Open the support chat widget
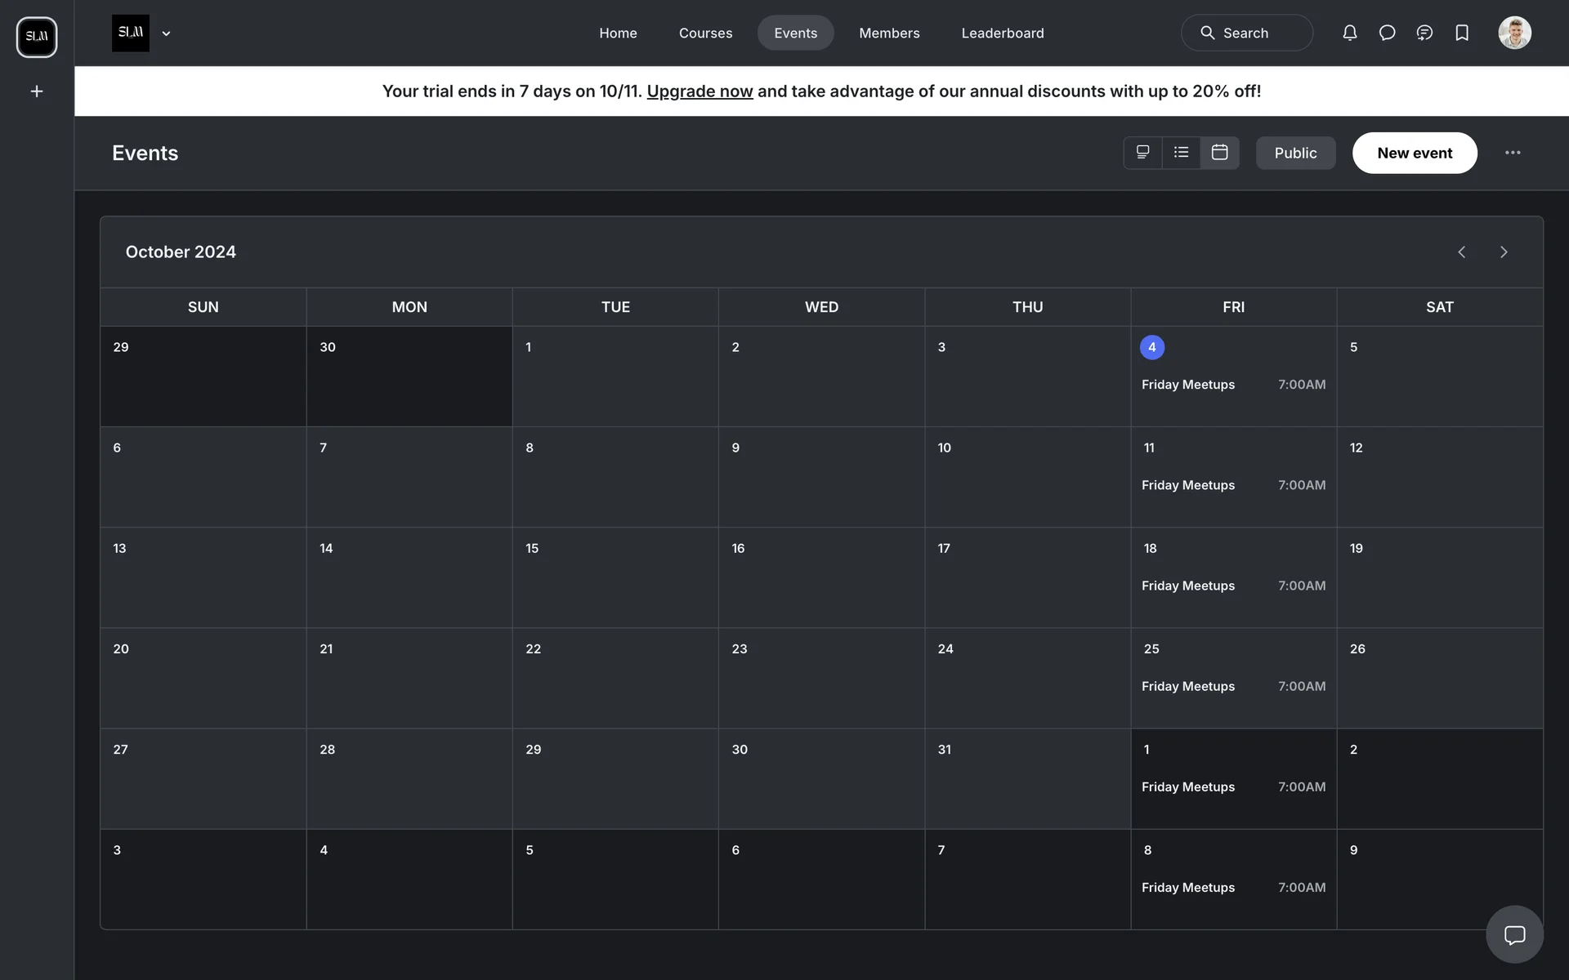Viewport: 1569px width, 980px height. (1514, 934)
